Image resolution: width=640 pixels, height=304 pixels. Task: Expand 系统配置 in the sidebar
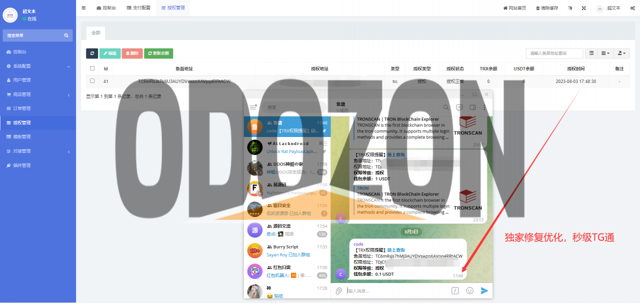(x=38, y=66)
